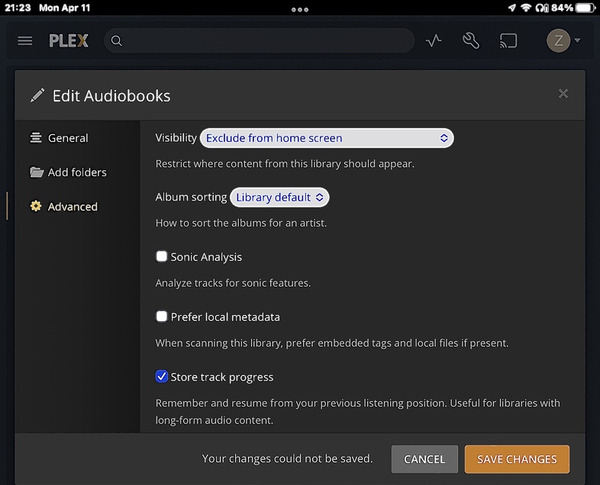600x485 pixels.
Task: Go to the Add folders section
Action: point(76,172)
